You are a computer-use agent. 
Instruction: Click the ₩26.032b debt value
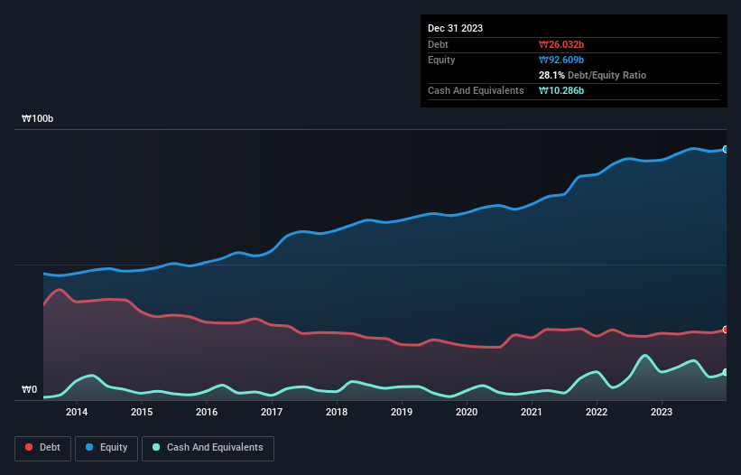pos(561,44)
